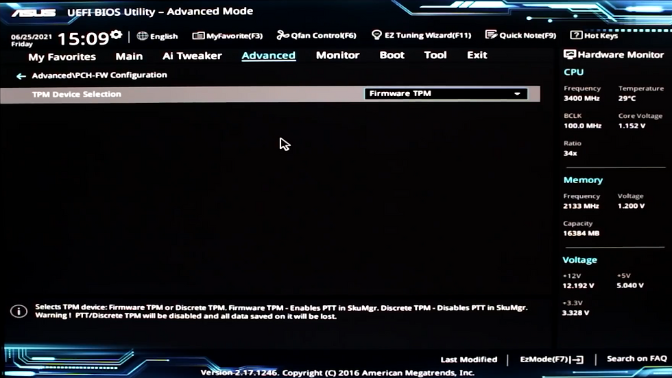Click the Hot Keys question mark icon

pyautogui.click(x=576, y=35)
